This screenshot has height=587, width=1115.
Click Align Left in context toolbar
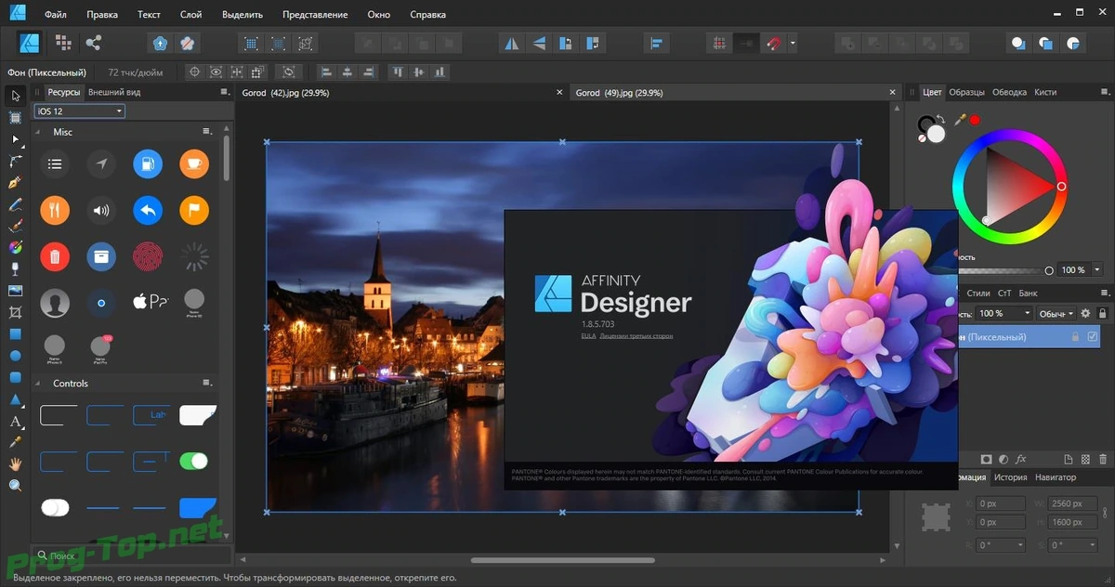tap(326, 72)
